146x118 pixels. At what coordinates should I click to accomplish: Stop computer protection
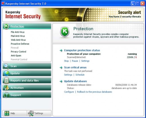(x=66, y=61)
